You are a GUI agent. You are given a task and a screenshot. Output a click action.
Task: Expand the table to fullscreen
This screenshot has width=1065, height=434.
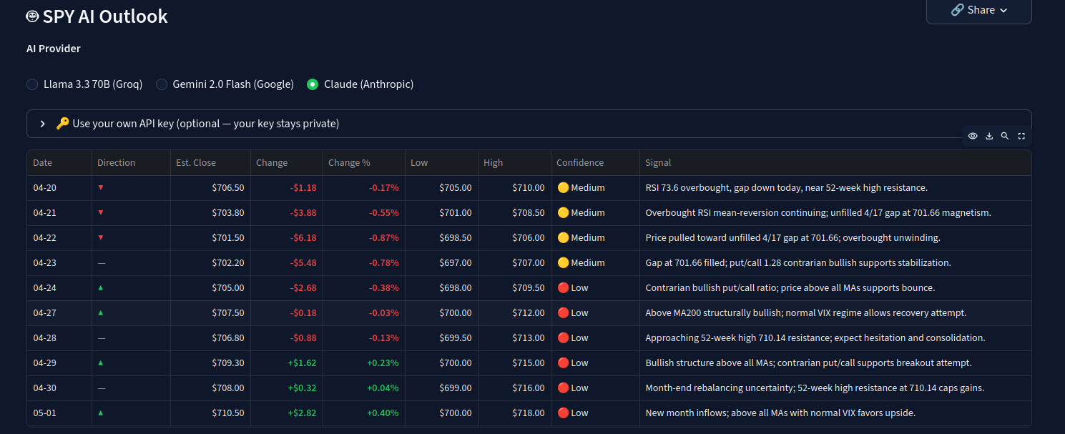tap(1021, 136)
